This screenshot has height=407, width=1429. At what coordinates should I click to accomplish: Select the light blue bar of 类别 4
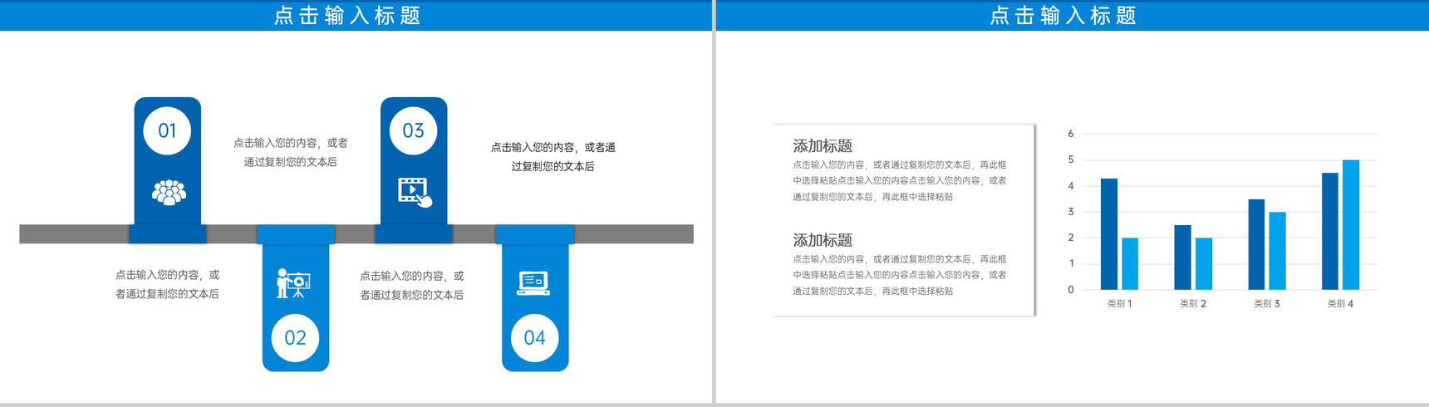pos(1351,225)
